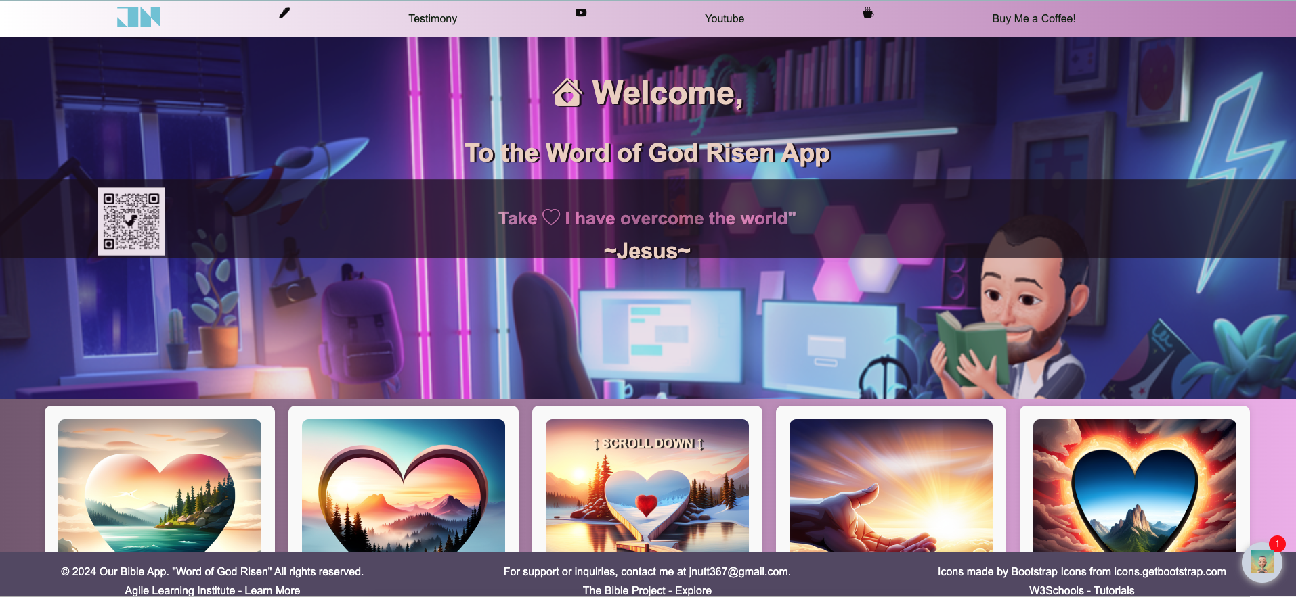The width and height of the screenshot is (1296, 597).
Task: Open the Buy Me a Coffee! link
Action: coord(1034,18)
